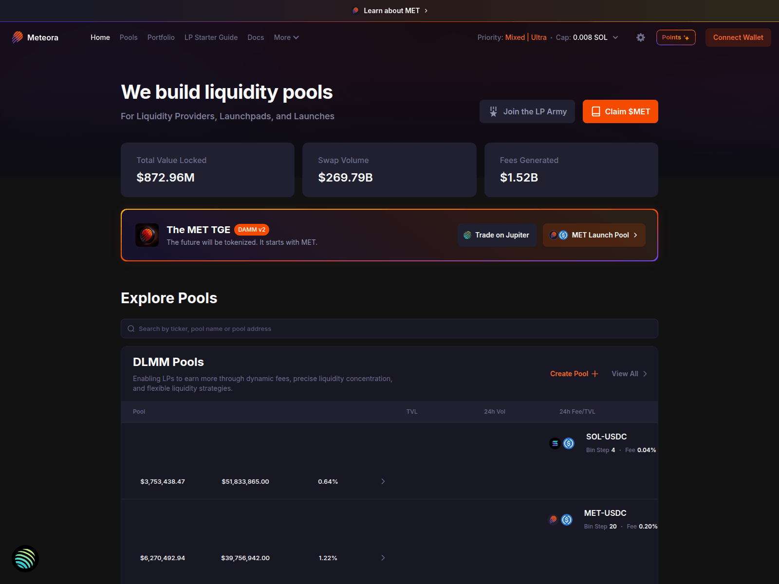Open MET-USDC pool row chevron
This screenshot has width=779, height=584.
coord(383,558)
